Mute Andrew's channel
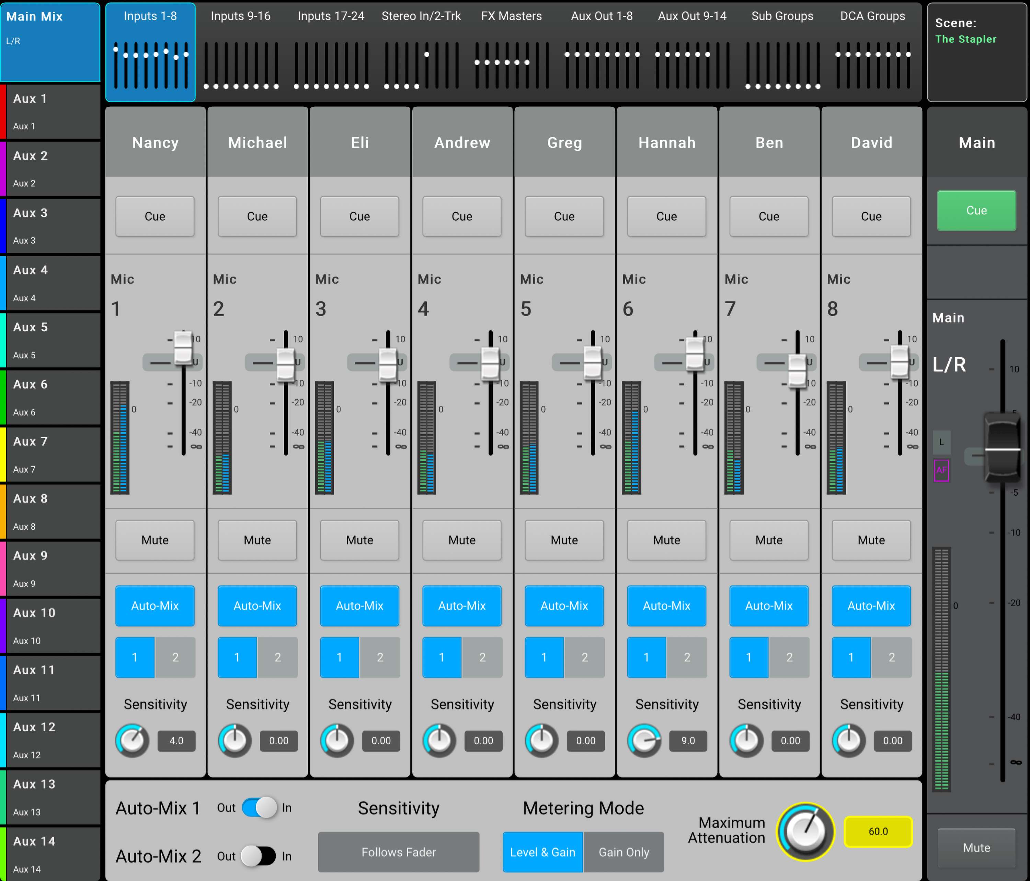 tap(462, 540)
